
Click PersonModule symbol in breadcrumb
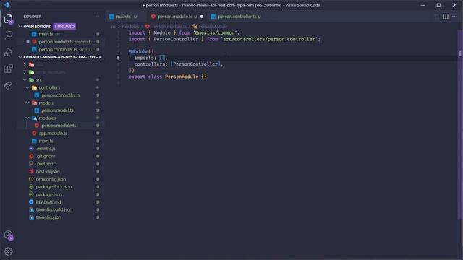213,27
